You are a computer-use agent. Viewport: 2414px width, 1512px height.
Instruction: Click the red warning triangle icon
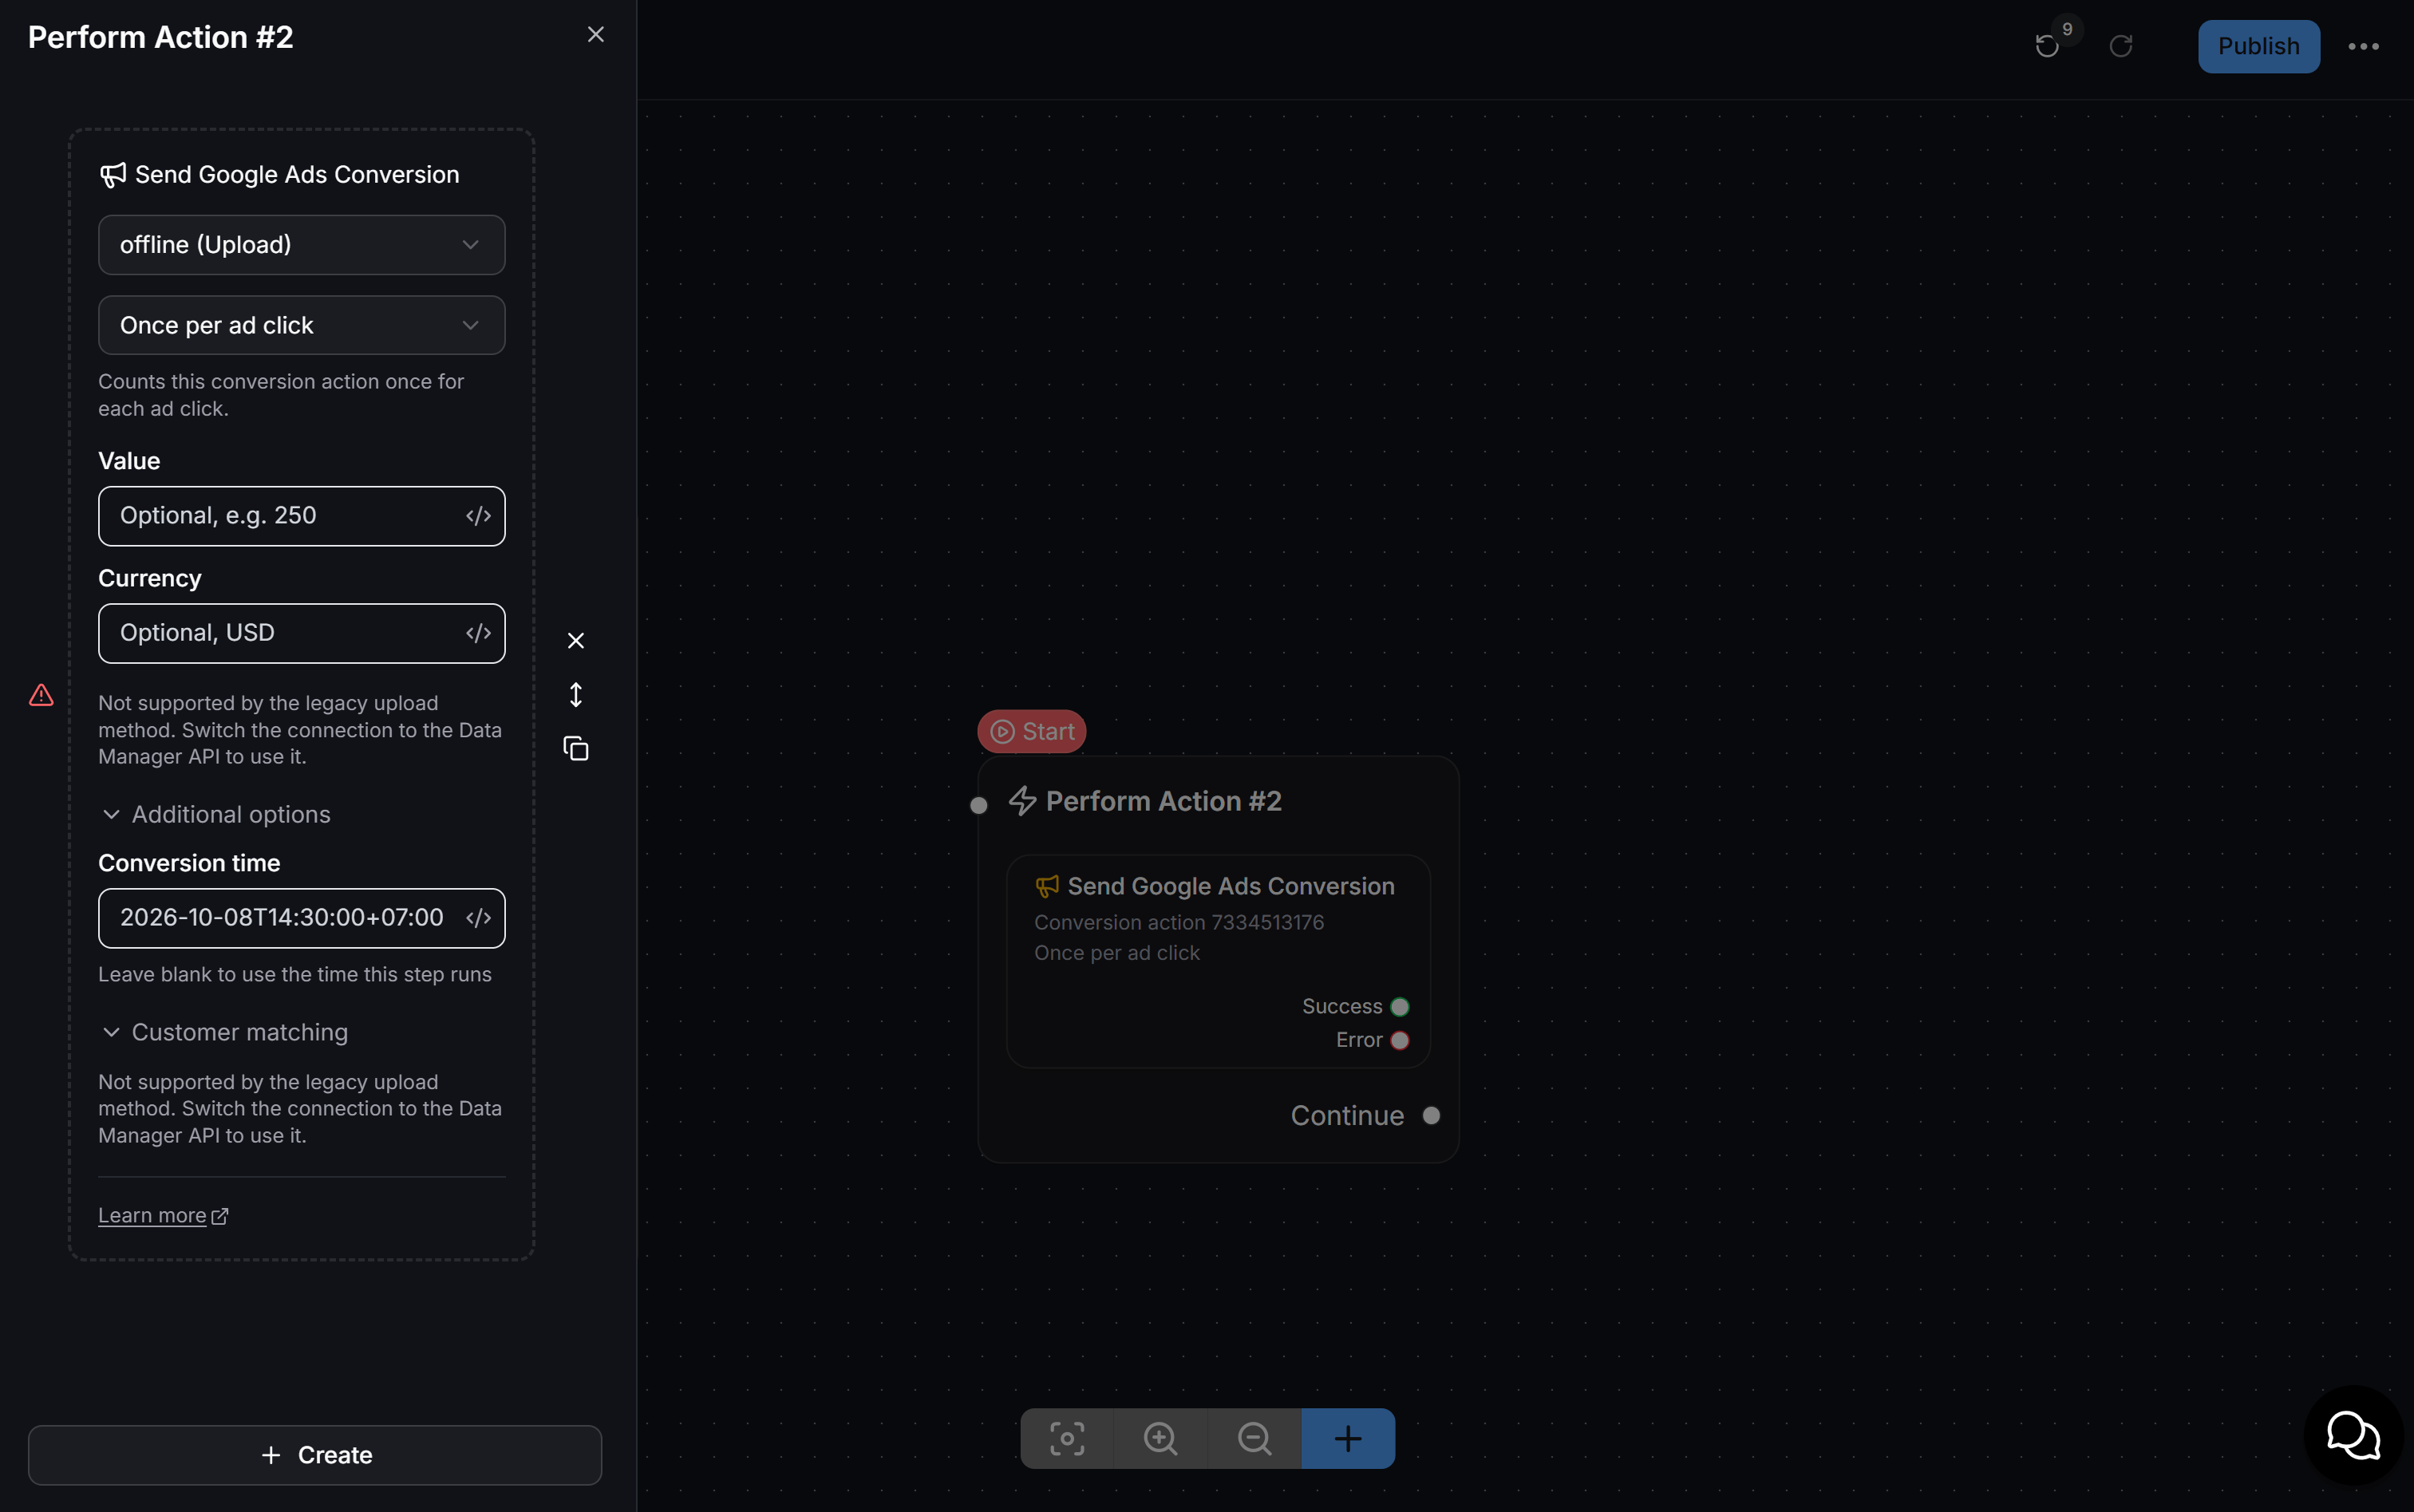click(41, 695)
